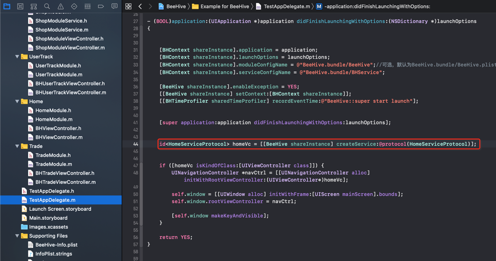Click the Trade folder row
The width and height of the screenshot is (496, 261).
pos(61,146)
